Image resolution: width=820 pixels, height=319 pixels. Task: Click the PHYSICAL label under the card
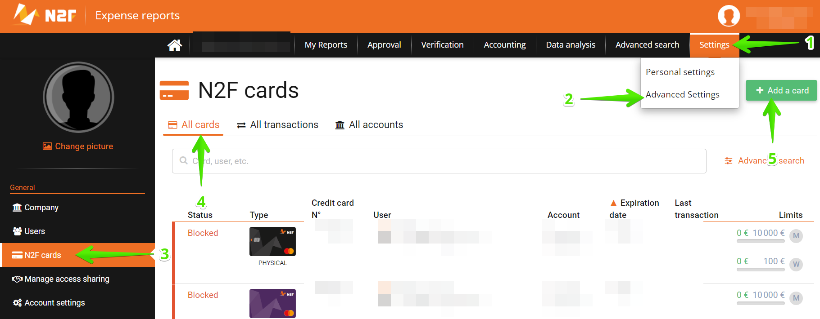click(272, 263)
